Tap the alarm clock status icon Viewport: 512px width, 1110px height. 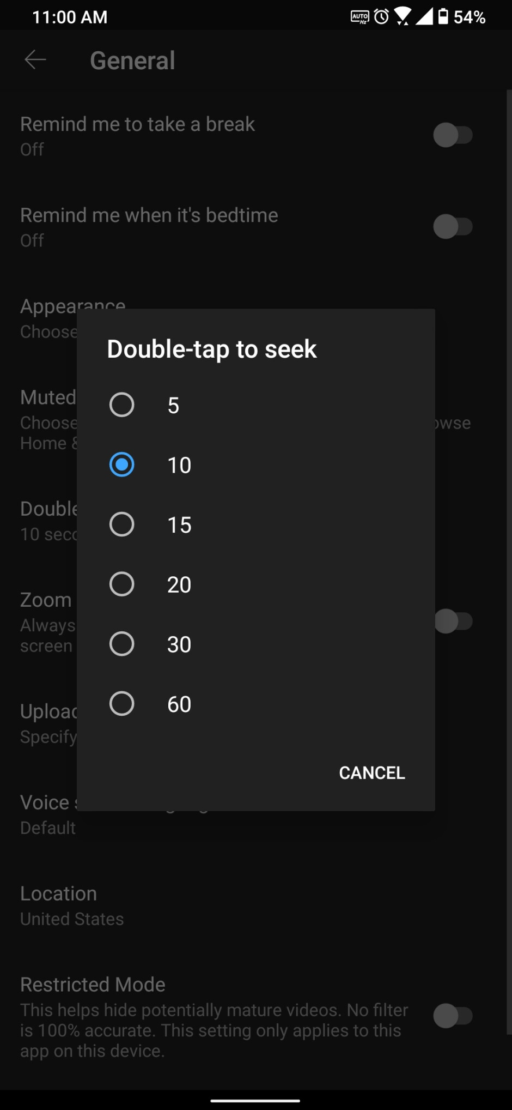click(382, 17)
